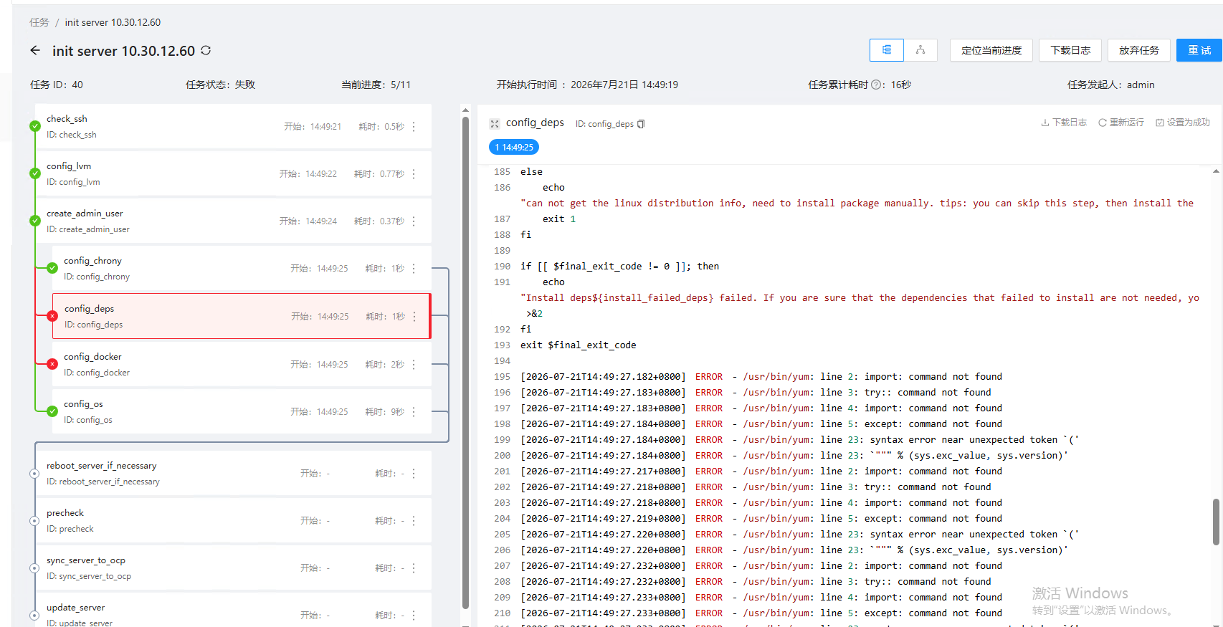Select execution tab 1 14:49:25
The image size is (1223, 627).
(x=514, y=147)
